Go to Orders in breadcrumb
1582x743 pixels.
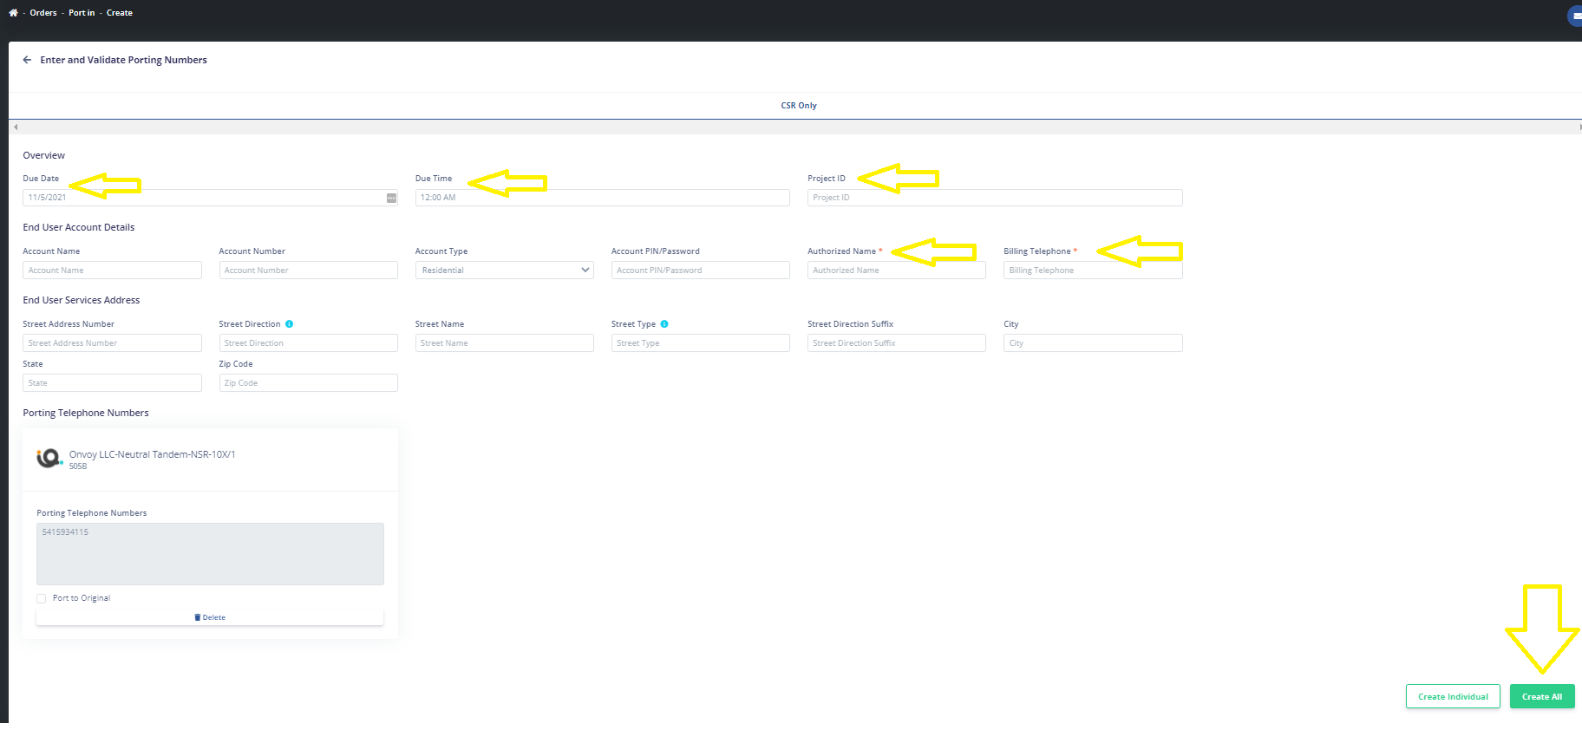click(43, 13)
